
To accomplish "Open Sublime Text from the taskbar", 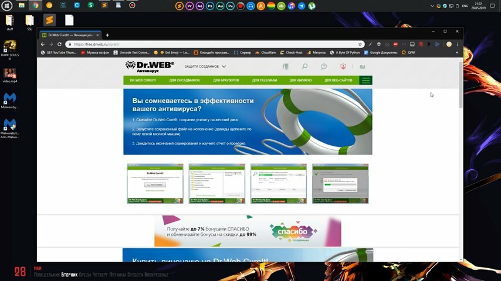I will [104, 5].
